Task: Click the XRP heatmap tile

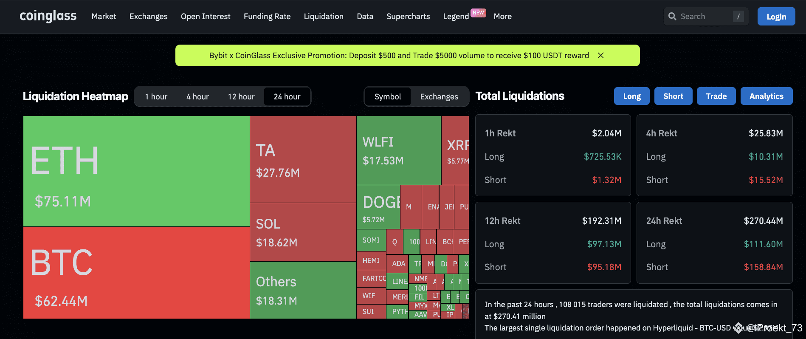Action: pyautogui.click(x=455, y=150)
